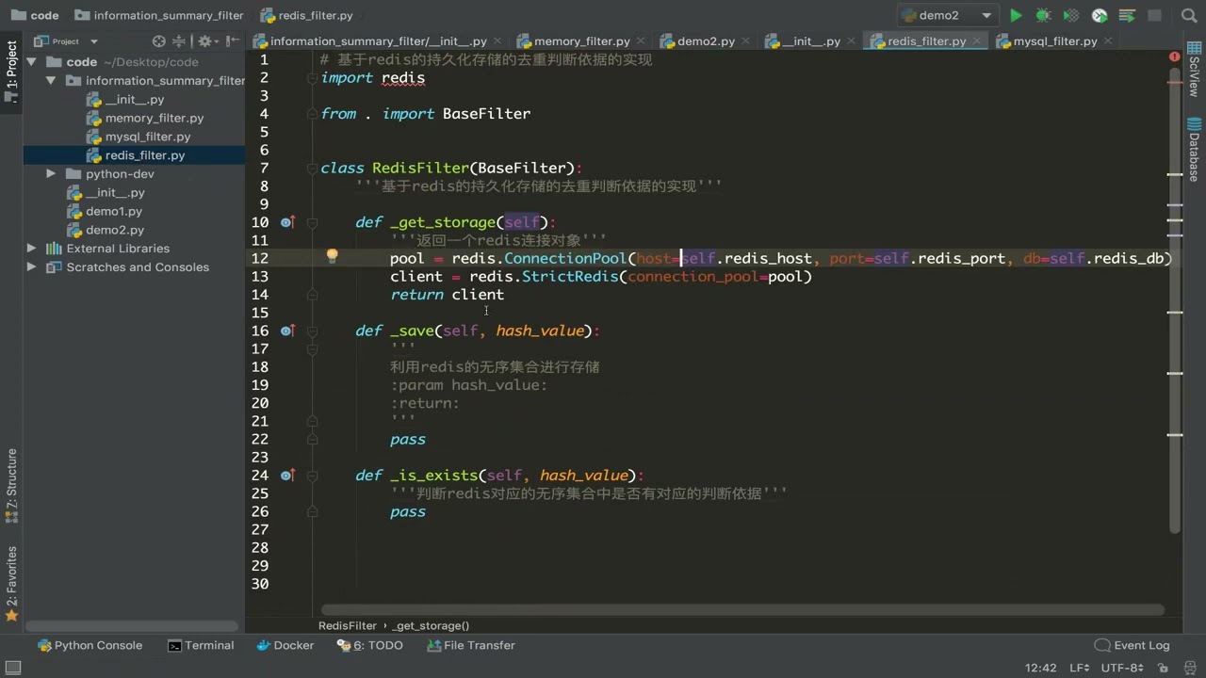Open the Event Log
The height and width of the screenshot is (678, 1206).
1132,645
